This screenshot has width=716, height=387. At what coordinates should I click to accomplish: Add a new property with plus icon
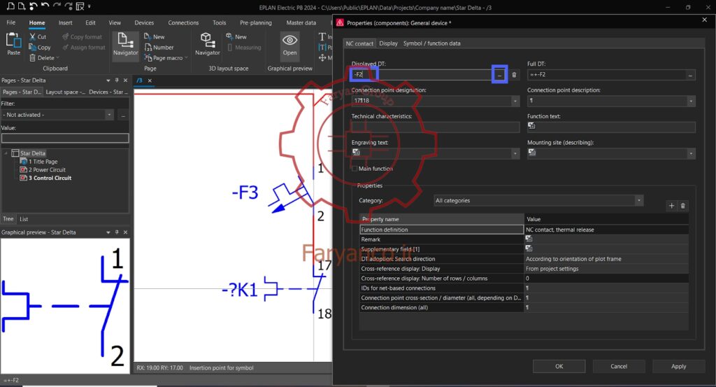click(671, 206)
